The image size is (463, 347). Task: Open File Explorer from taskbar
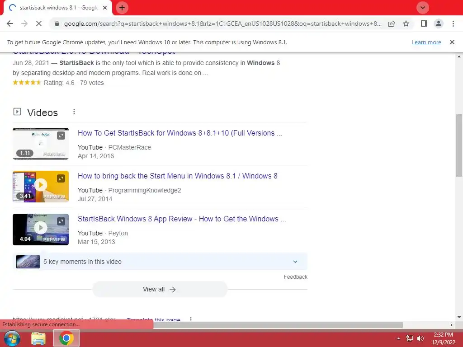pos(38,338)
